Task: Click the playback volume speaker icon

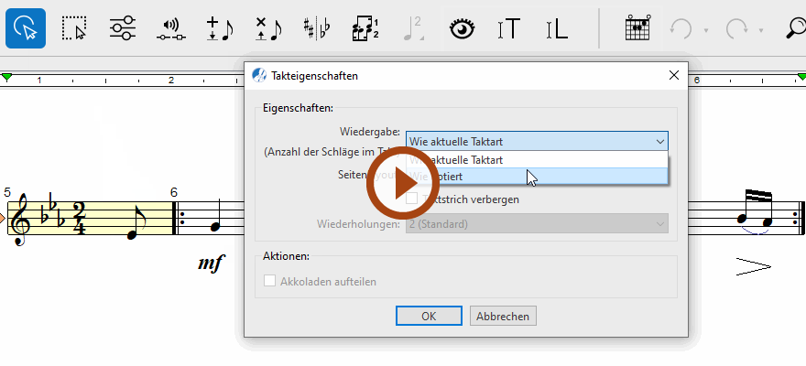Action: 170,28
